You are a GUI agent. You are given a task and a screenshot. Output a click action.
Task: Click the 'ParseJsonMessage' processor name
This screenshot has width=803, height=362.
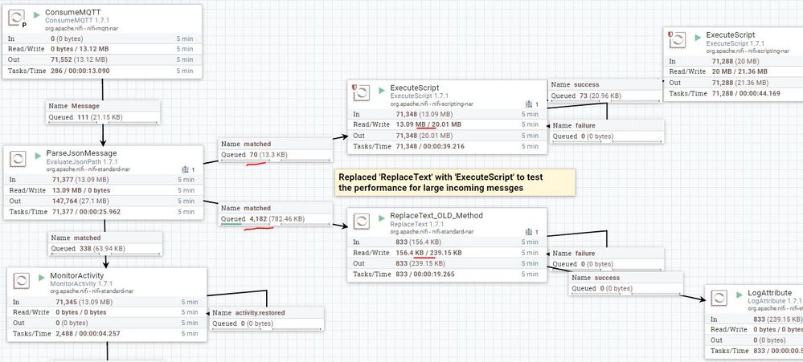pos(81,153)
